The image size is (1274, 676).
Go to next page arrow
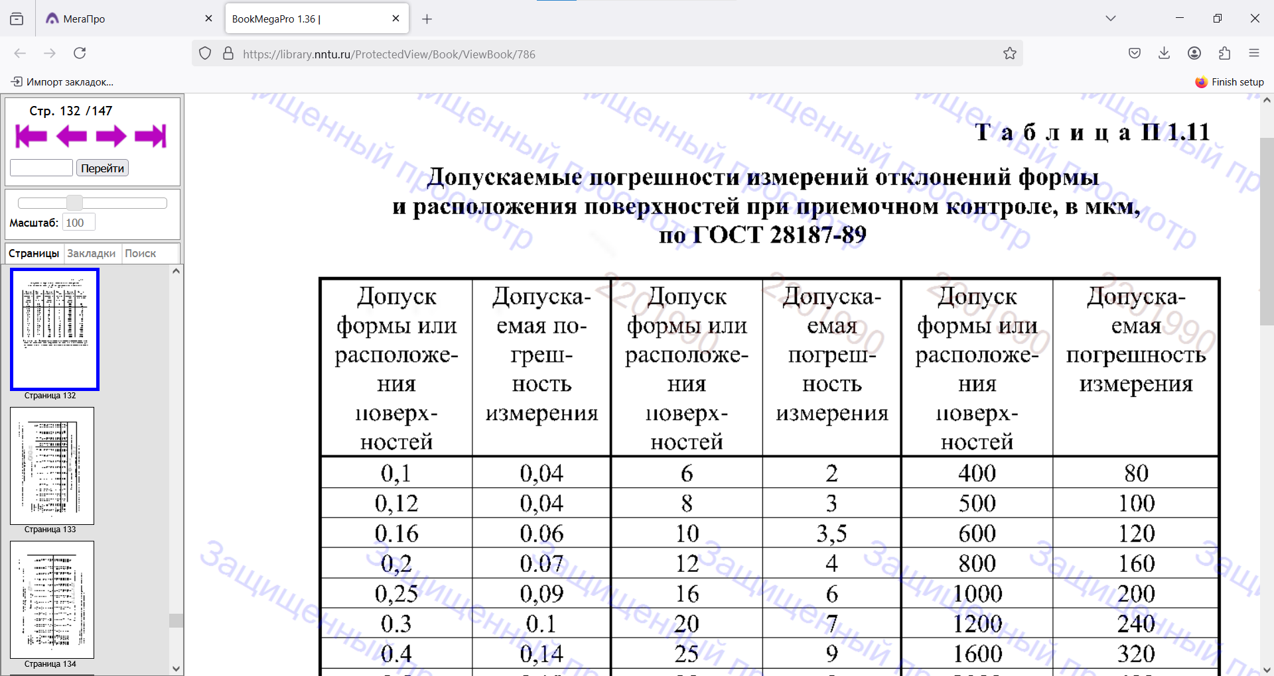point(111,137)
